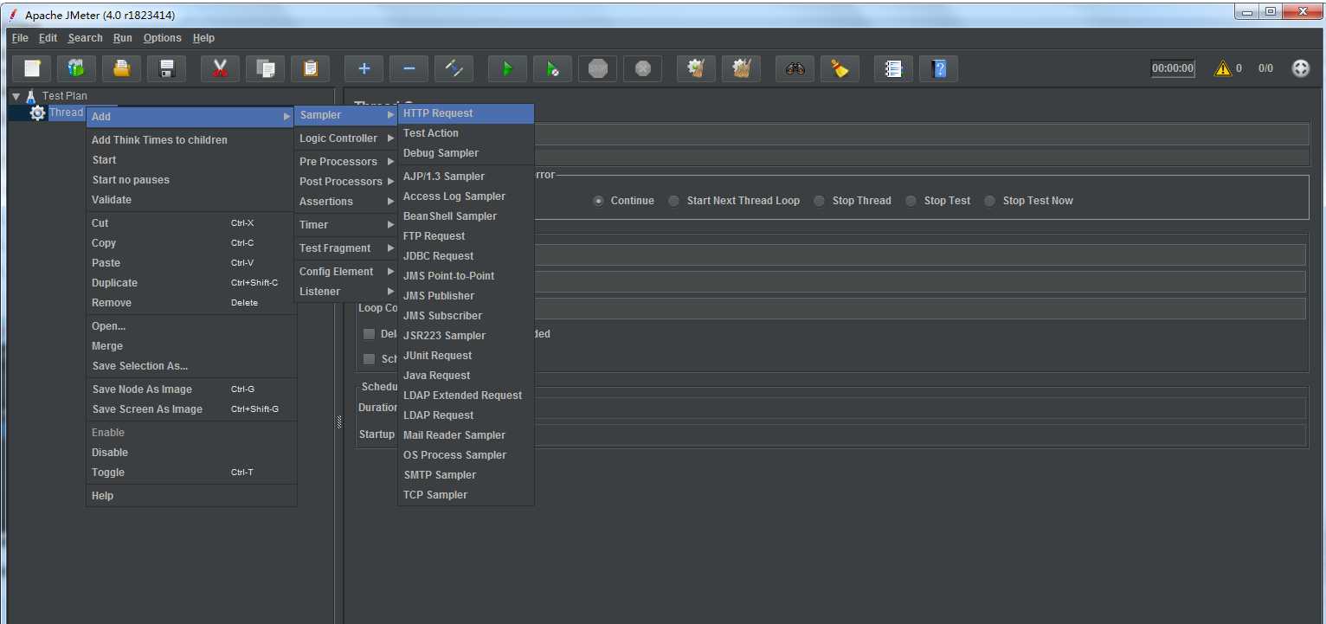Screen dimensions: 1326x624
Task: Click Validate in the context menu
Action: pyautogui.click(x=191, y=200)
